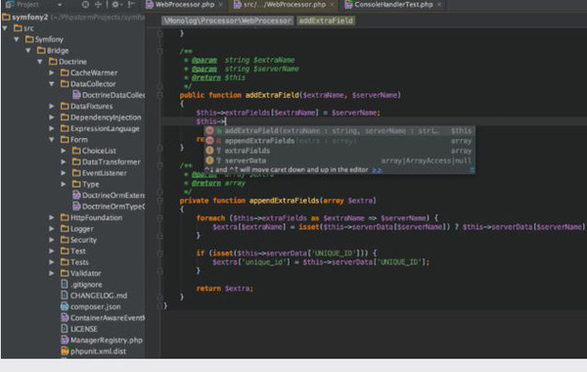Fold the foreach block via gutter marker
This screenshot has width=587, height=372.
tap(159, 218)
